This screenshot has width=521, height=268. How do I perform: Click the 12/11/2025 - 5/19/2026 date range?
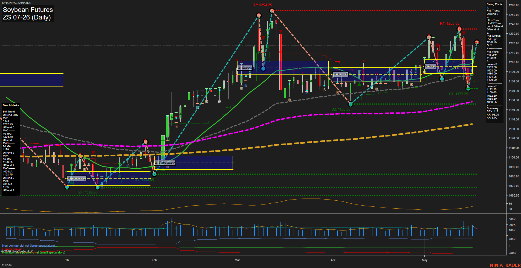[16, 3]
